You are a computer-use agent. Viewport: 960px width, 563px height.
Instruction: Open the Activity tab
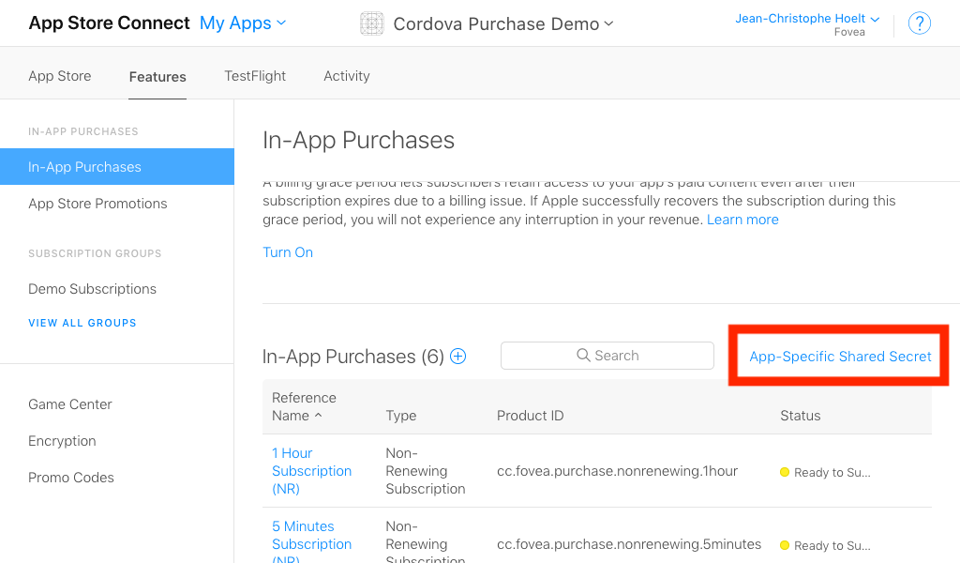click(x=347, y=76)
